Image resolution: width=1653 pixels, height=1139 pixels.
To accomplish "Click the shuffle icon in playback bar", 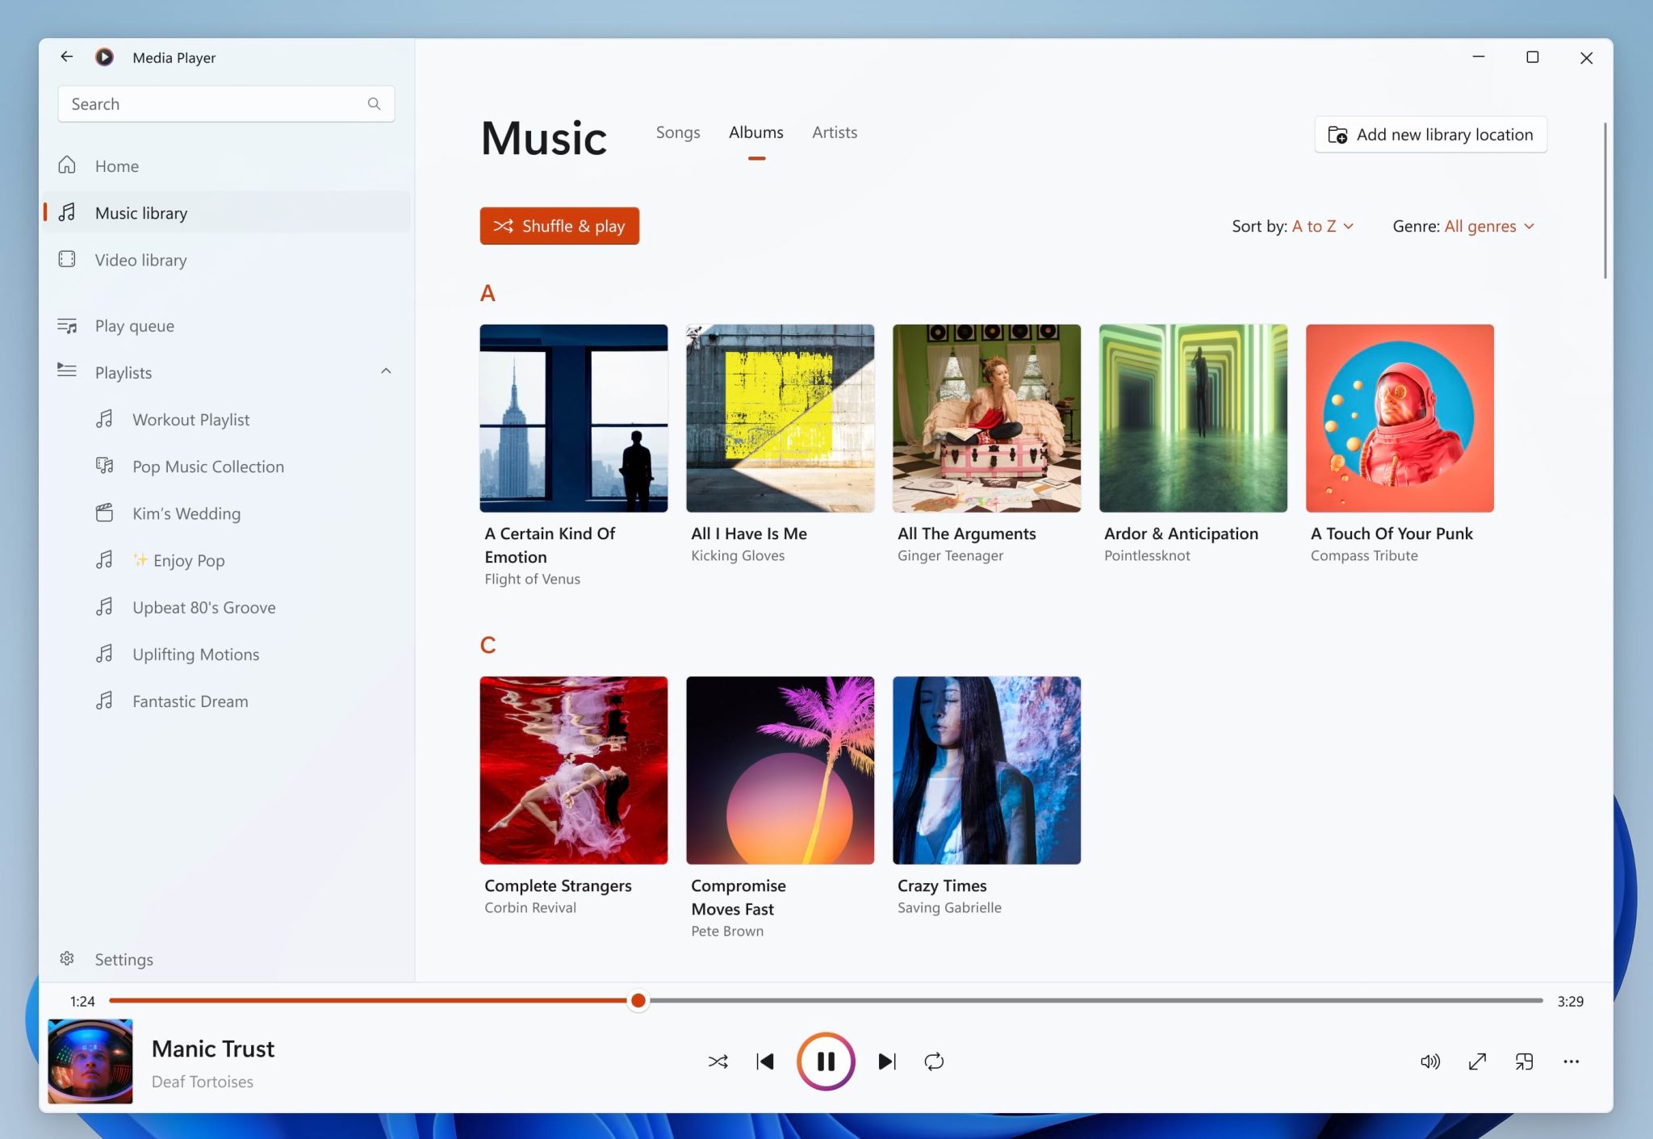I will click(718, 1062).
